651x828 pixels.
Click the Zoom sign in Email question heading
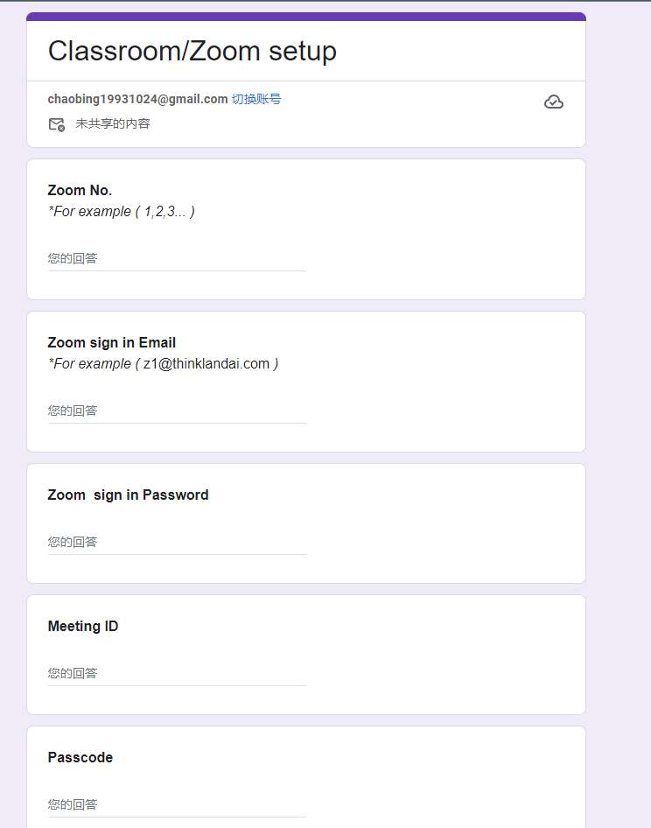[x=111, y=343]
